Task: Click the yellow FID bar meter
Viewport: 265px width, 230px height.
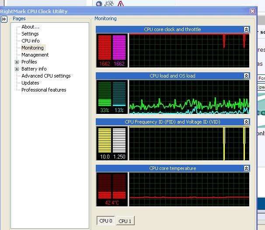Action: 105,140
